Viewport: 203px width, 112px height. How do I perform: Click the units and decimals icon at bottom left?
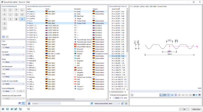(x=7, y=109)
